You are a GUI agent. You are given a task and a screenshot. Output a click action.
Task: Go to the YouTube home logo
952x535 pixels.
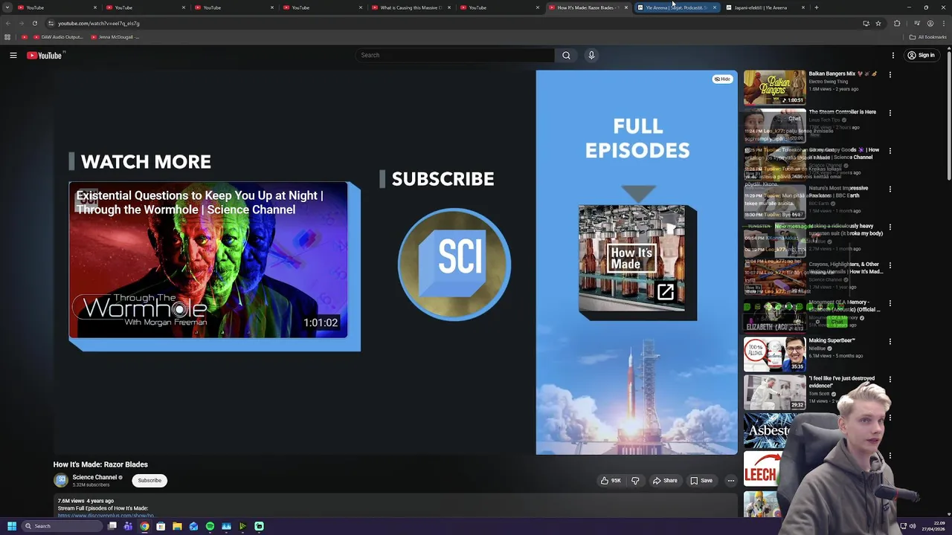point(45,55)
